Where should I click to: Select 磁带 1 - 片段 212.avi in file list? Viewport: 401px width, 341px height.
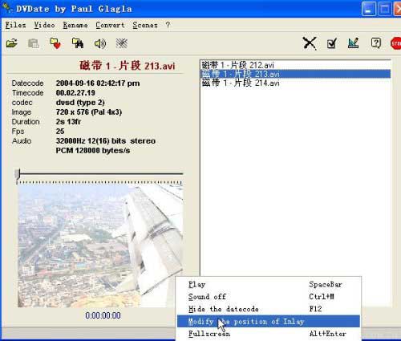[296, 65]
